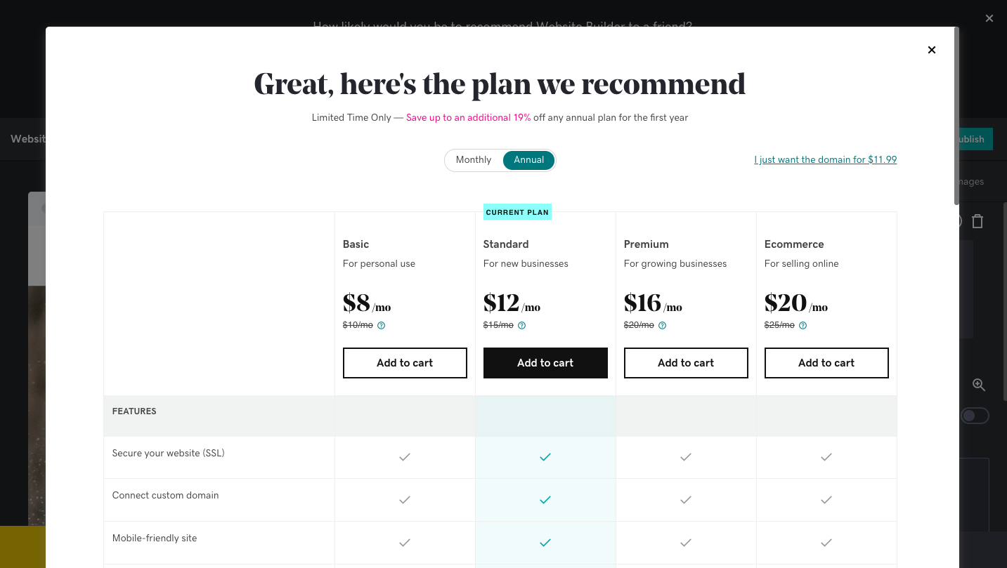
Task: Flip the toggle switch in the right panel
Action: (x=975, y=416)
